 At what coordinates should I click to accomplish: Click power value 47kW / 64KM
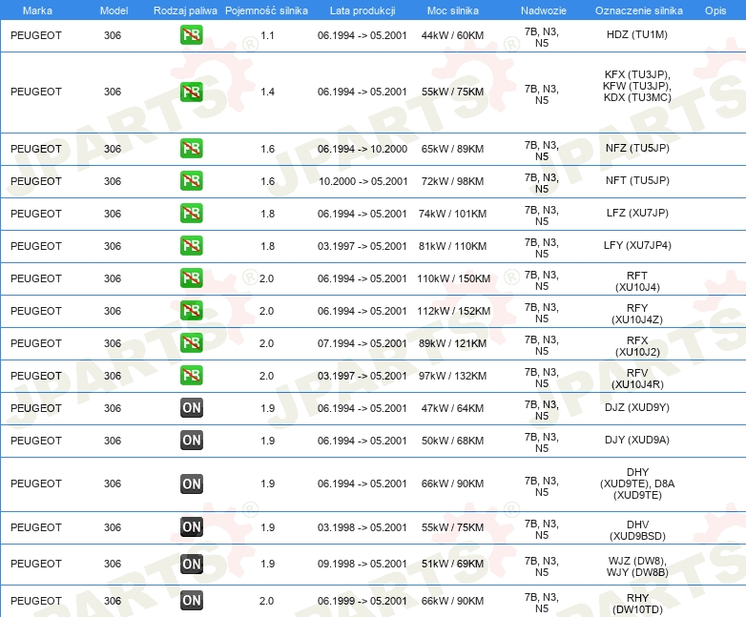click(452, 408)
